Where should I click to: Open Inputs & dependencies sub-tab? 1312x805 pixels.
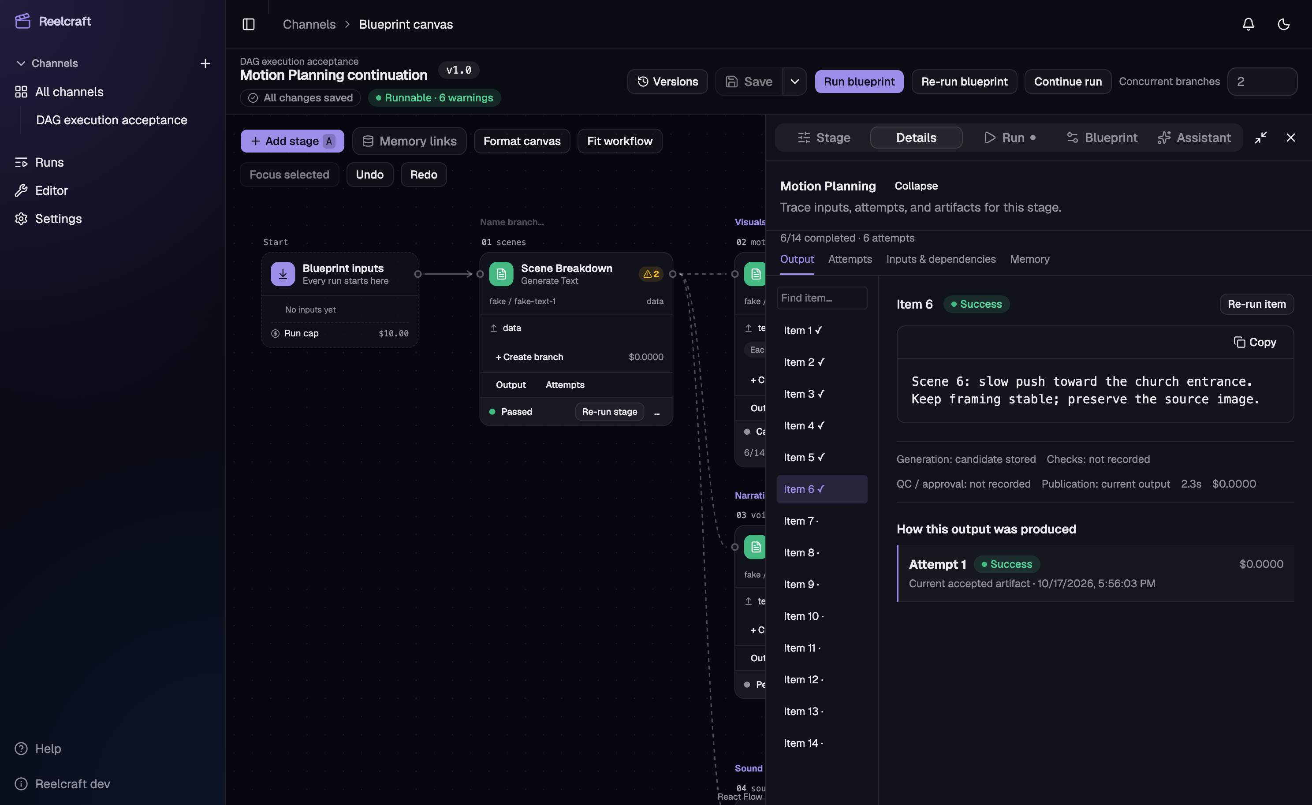[941, 259]
